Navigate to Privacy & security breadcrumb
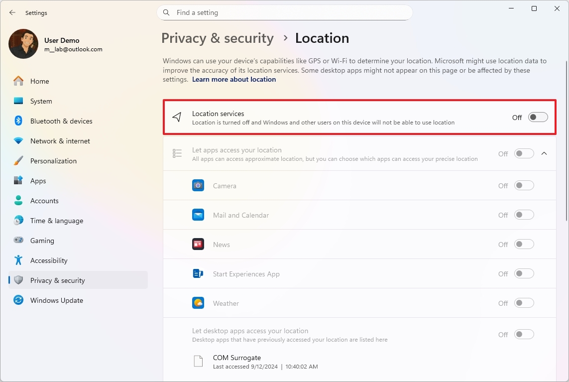This screenshot has width=569, height=382. coord(218,38)
